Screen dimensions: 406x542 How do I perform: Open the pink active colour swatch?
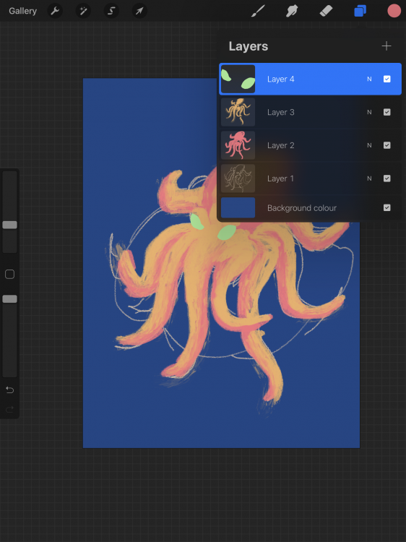pos(394,11)
